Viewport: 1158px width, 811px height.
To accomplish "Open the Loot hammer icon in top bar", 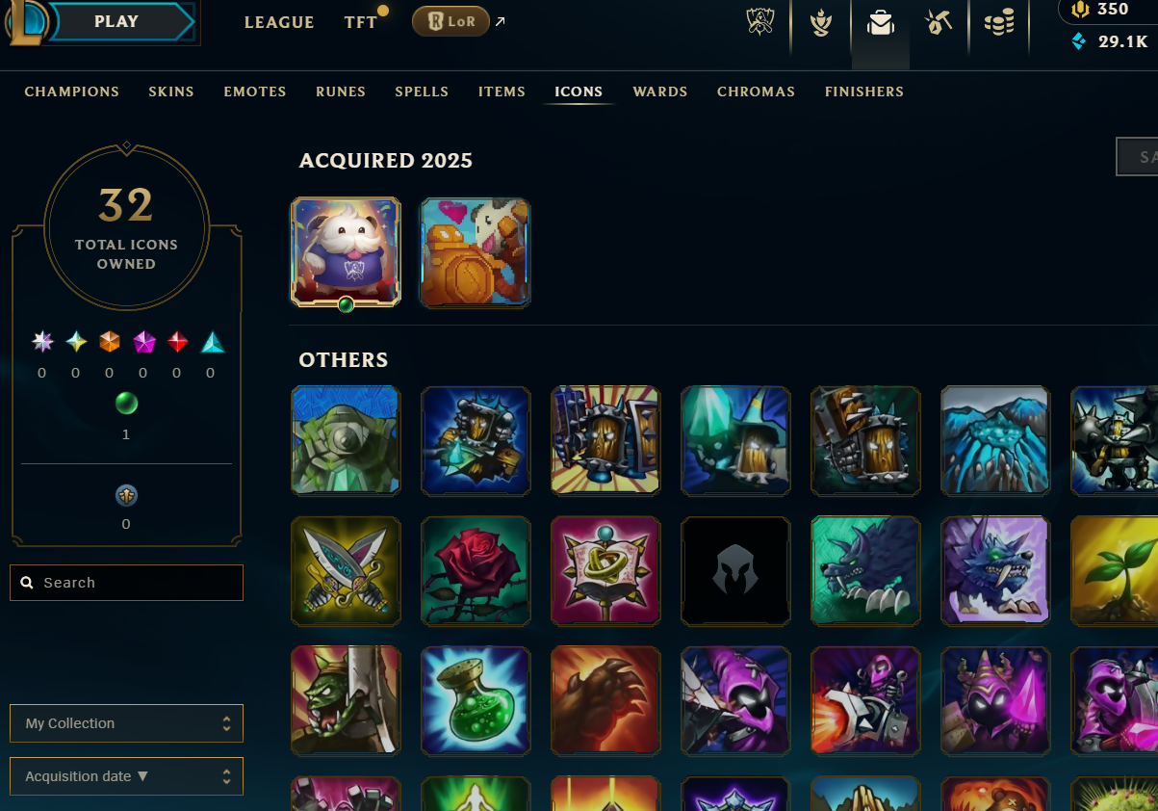I will pyautogui.click(x=939, y=23).
